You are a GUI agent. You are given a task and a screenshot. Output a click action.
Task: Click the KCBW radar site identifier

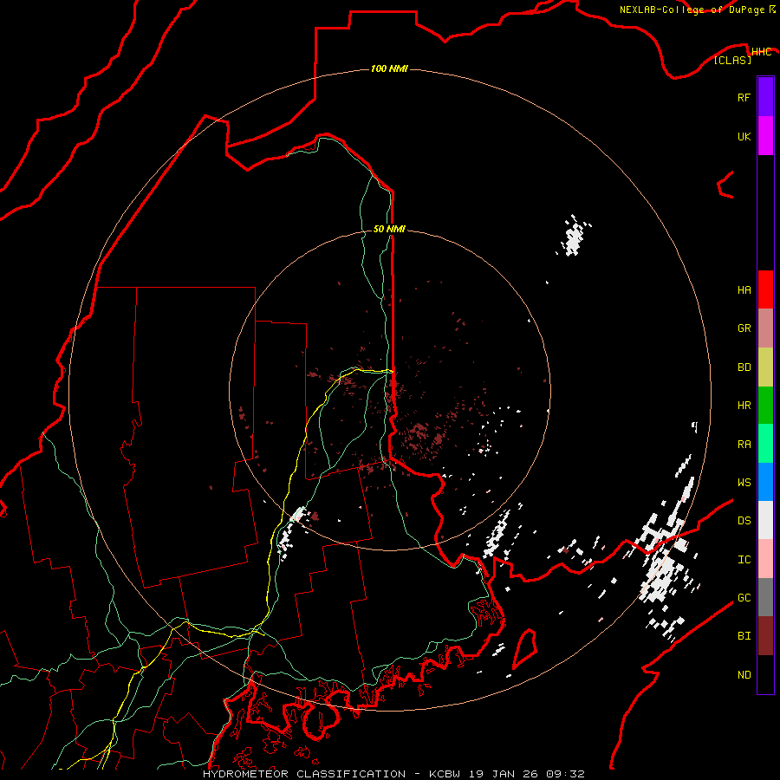click(x=446, y=774)
